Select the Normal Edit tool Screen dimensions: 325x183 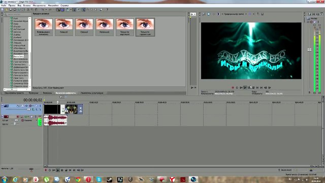83,10
